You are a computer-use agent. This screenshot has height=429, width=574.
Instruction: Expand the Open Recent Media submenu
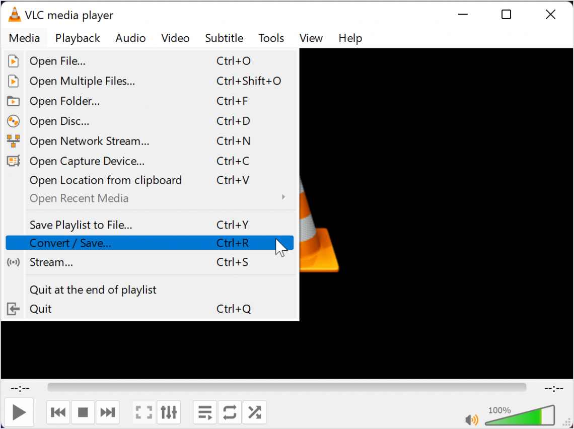[x=79, y=198]
